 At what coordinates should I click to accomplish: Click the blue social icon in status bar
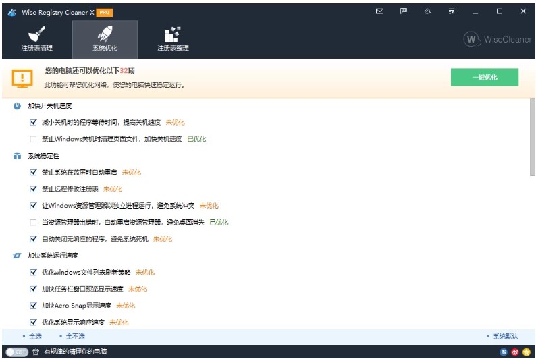[x=503, y=352]
